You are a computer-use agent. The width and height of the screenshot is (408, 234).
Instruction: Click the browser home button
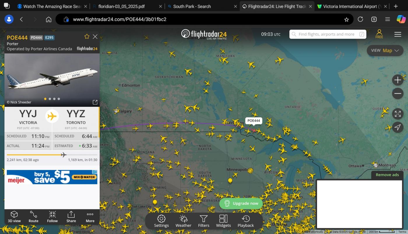click(x=49, y=19)
